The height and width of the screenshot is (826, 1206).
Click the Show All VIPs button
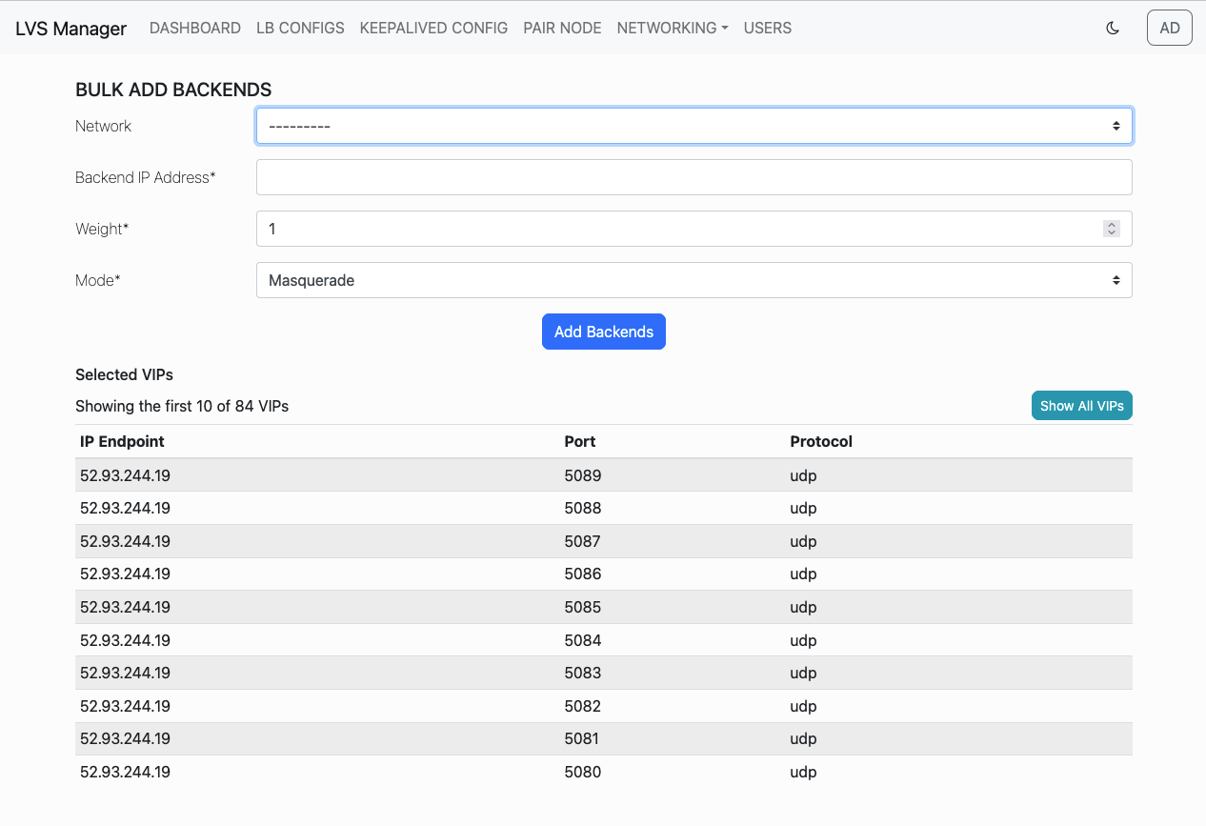point(1081,406)
